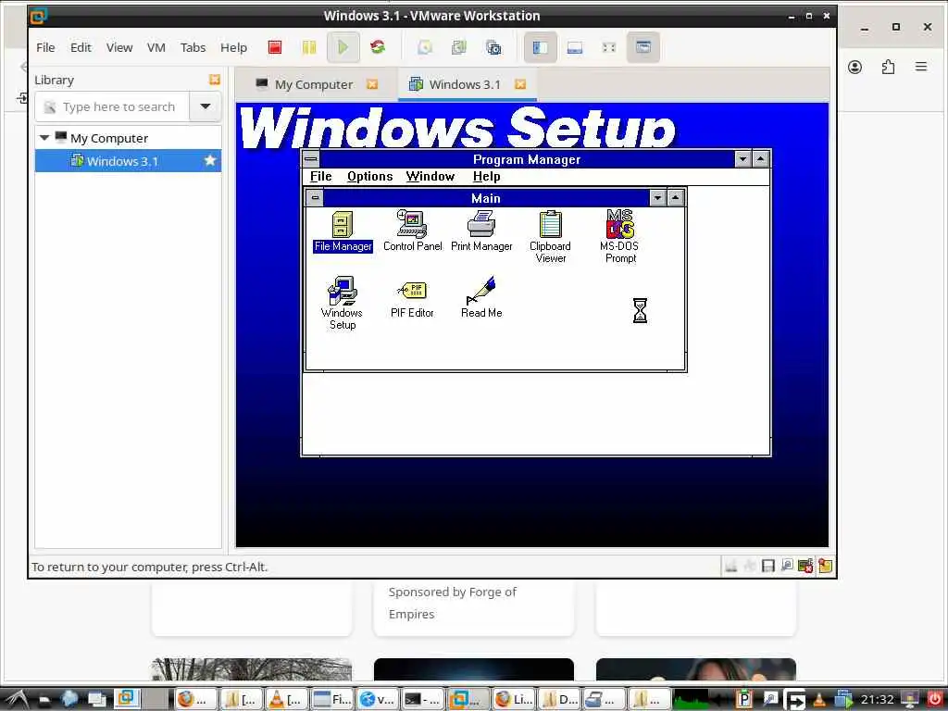The width and height of the screenshot is (948, 711).
Task: Open the MS-DOS Prompt icon
Action: coord(619,237)
